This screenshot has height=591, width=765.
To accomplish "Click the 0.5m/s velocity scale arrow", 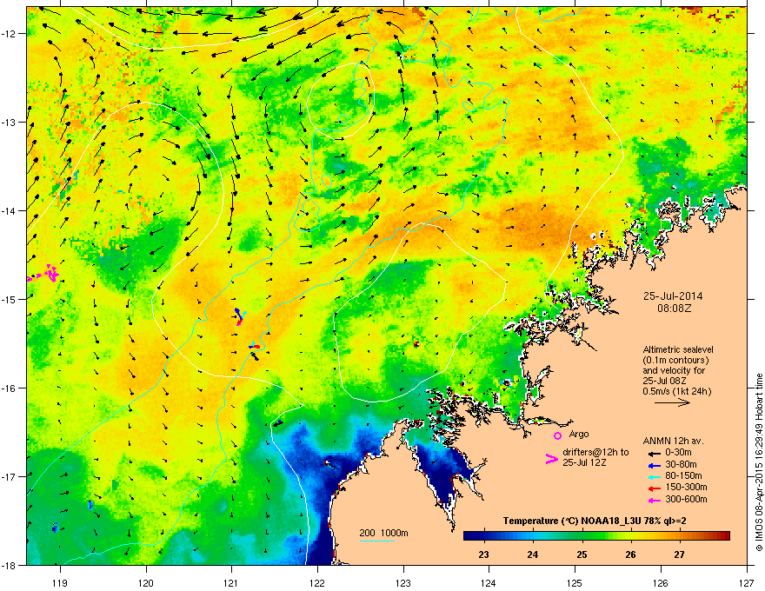I will (x=672, y=402).
